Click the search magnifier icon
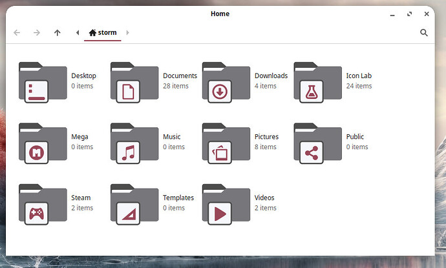 424,32
